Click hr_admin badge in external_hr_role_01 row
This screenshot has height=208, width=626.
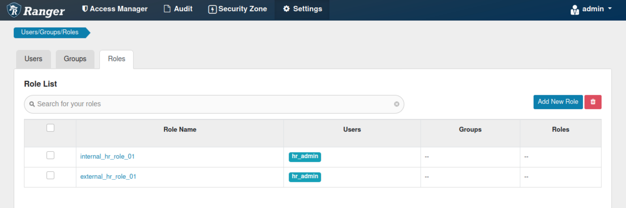pyautogui.click(x=305, y=177)
